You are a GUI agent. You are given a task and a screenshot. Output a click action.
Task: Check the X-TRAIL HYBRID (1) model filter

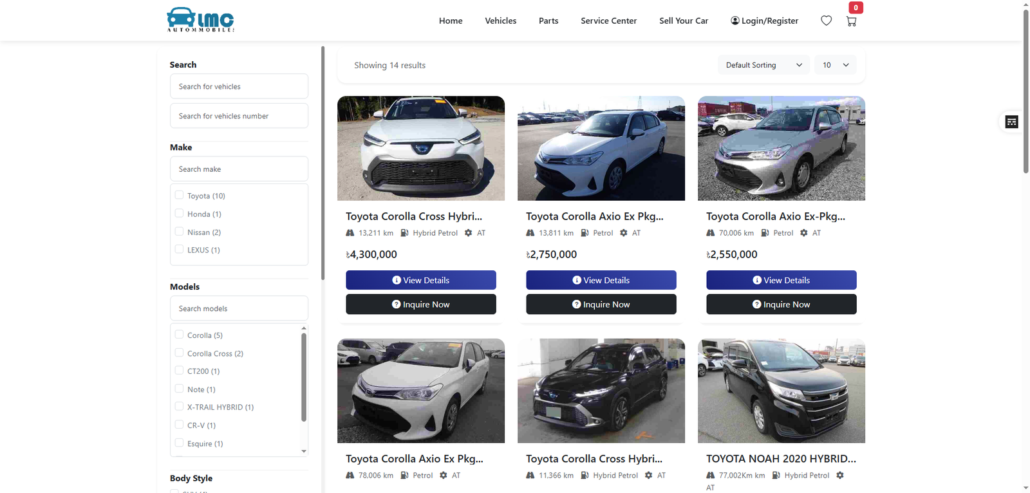(x=179, y=407)
